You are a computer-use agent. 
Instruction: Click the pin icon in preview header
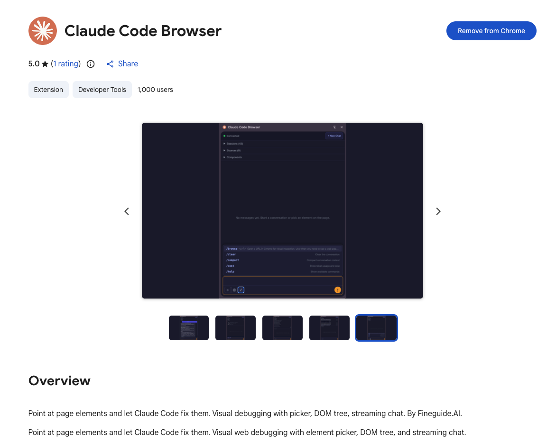[x=334, y=127]
